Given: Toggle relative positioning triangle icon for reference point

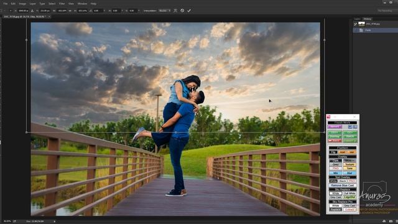Looking at the screenshot, I should tap(32, 11).
